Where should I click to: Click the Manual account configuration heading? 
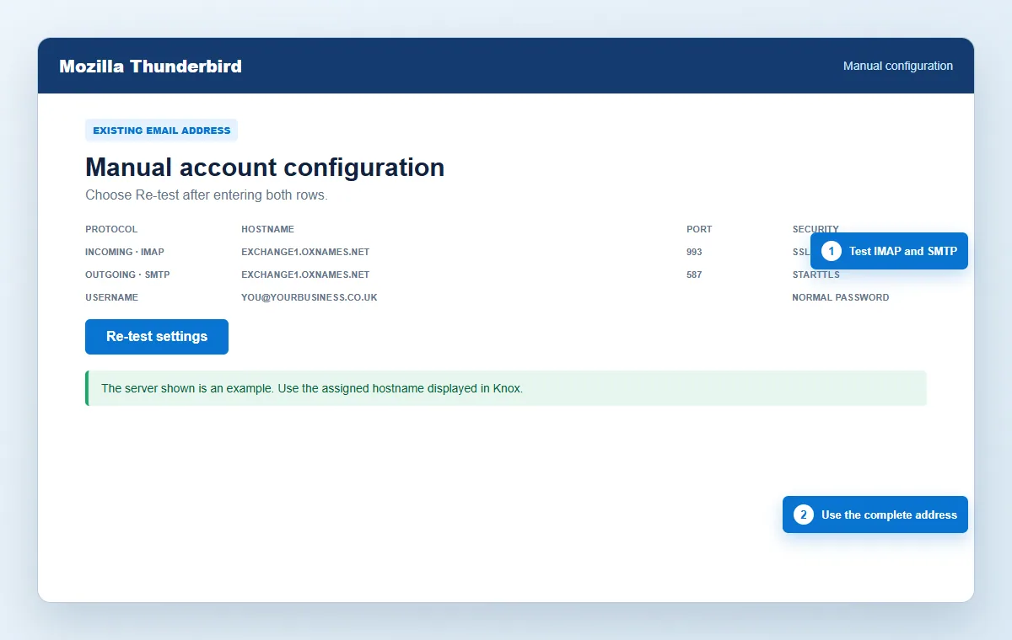[265, 167]
